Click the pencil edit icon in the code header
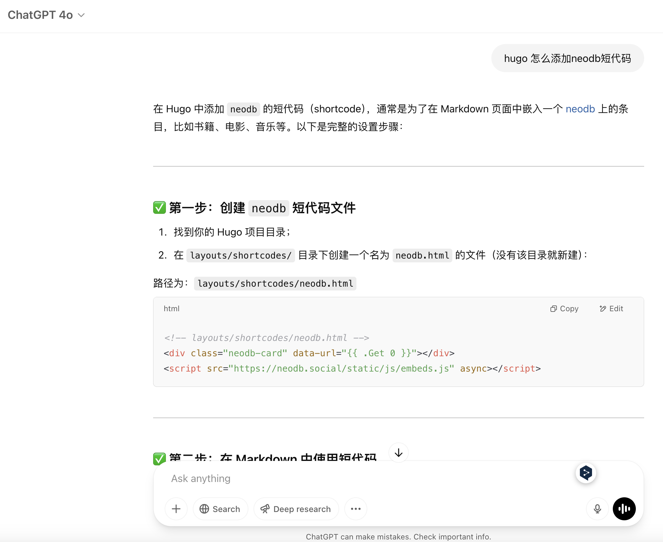 pos(603,309)
